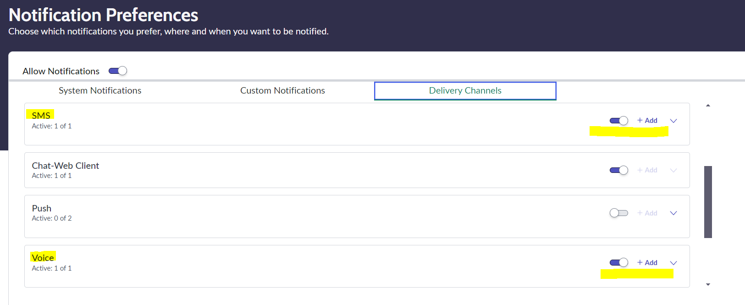
Task: Expand the Push channel chevron
Action: point(673,213)
